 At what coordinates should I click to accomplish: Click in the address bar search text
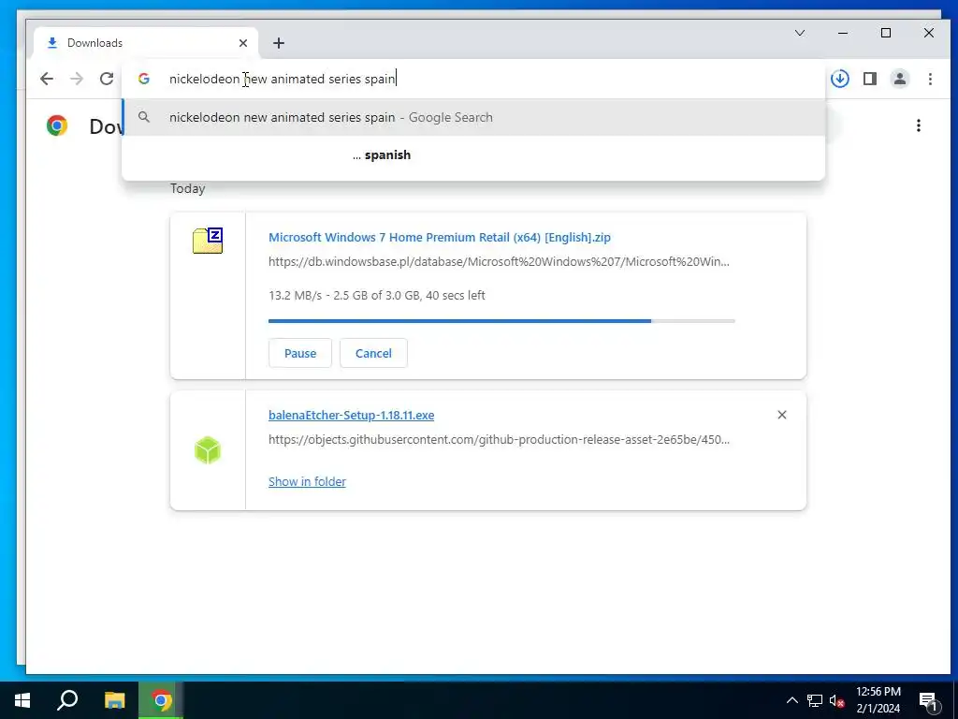pos(283,79)
